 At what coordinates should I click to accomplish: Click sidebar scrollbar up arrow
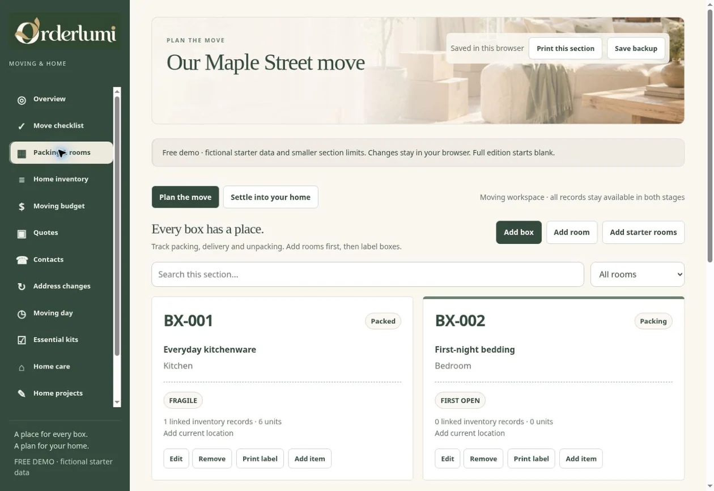click(117, 91)
